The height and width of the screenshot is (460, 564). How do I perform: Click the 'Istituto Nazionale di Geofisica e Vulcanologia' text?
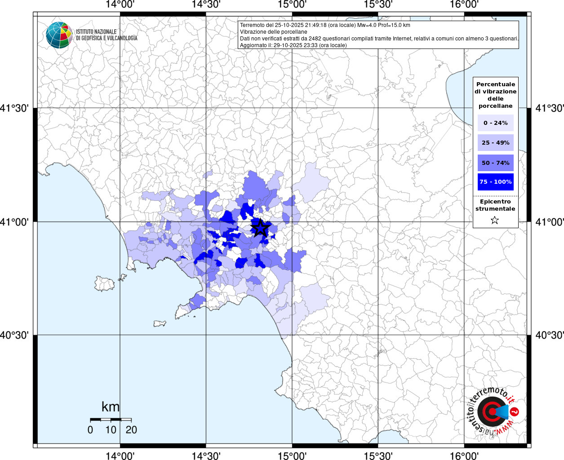click(x=107, y=35)
